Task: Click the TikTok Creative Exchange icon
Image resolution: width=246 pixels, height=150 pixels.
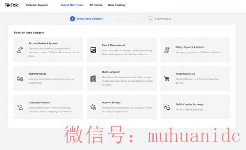Action: pyautogui.click(x=167, y=107)
